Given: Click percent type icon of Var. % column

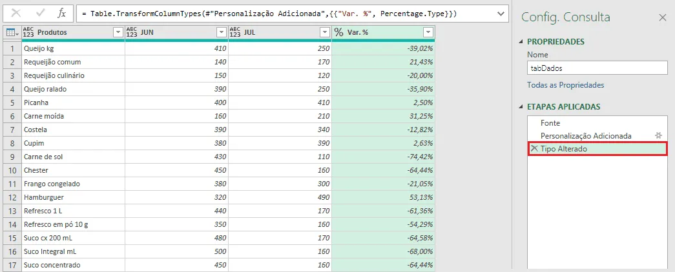Looking at the screenshot, I should click(339, 32).
